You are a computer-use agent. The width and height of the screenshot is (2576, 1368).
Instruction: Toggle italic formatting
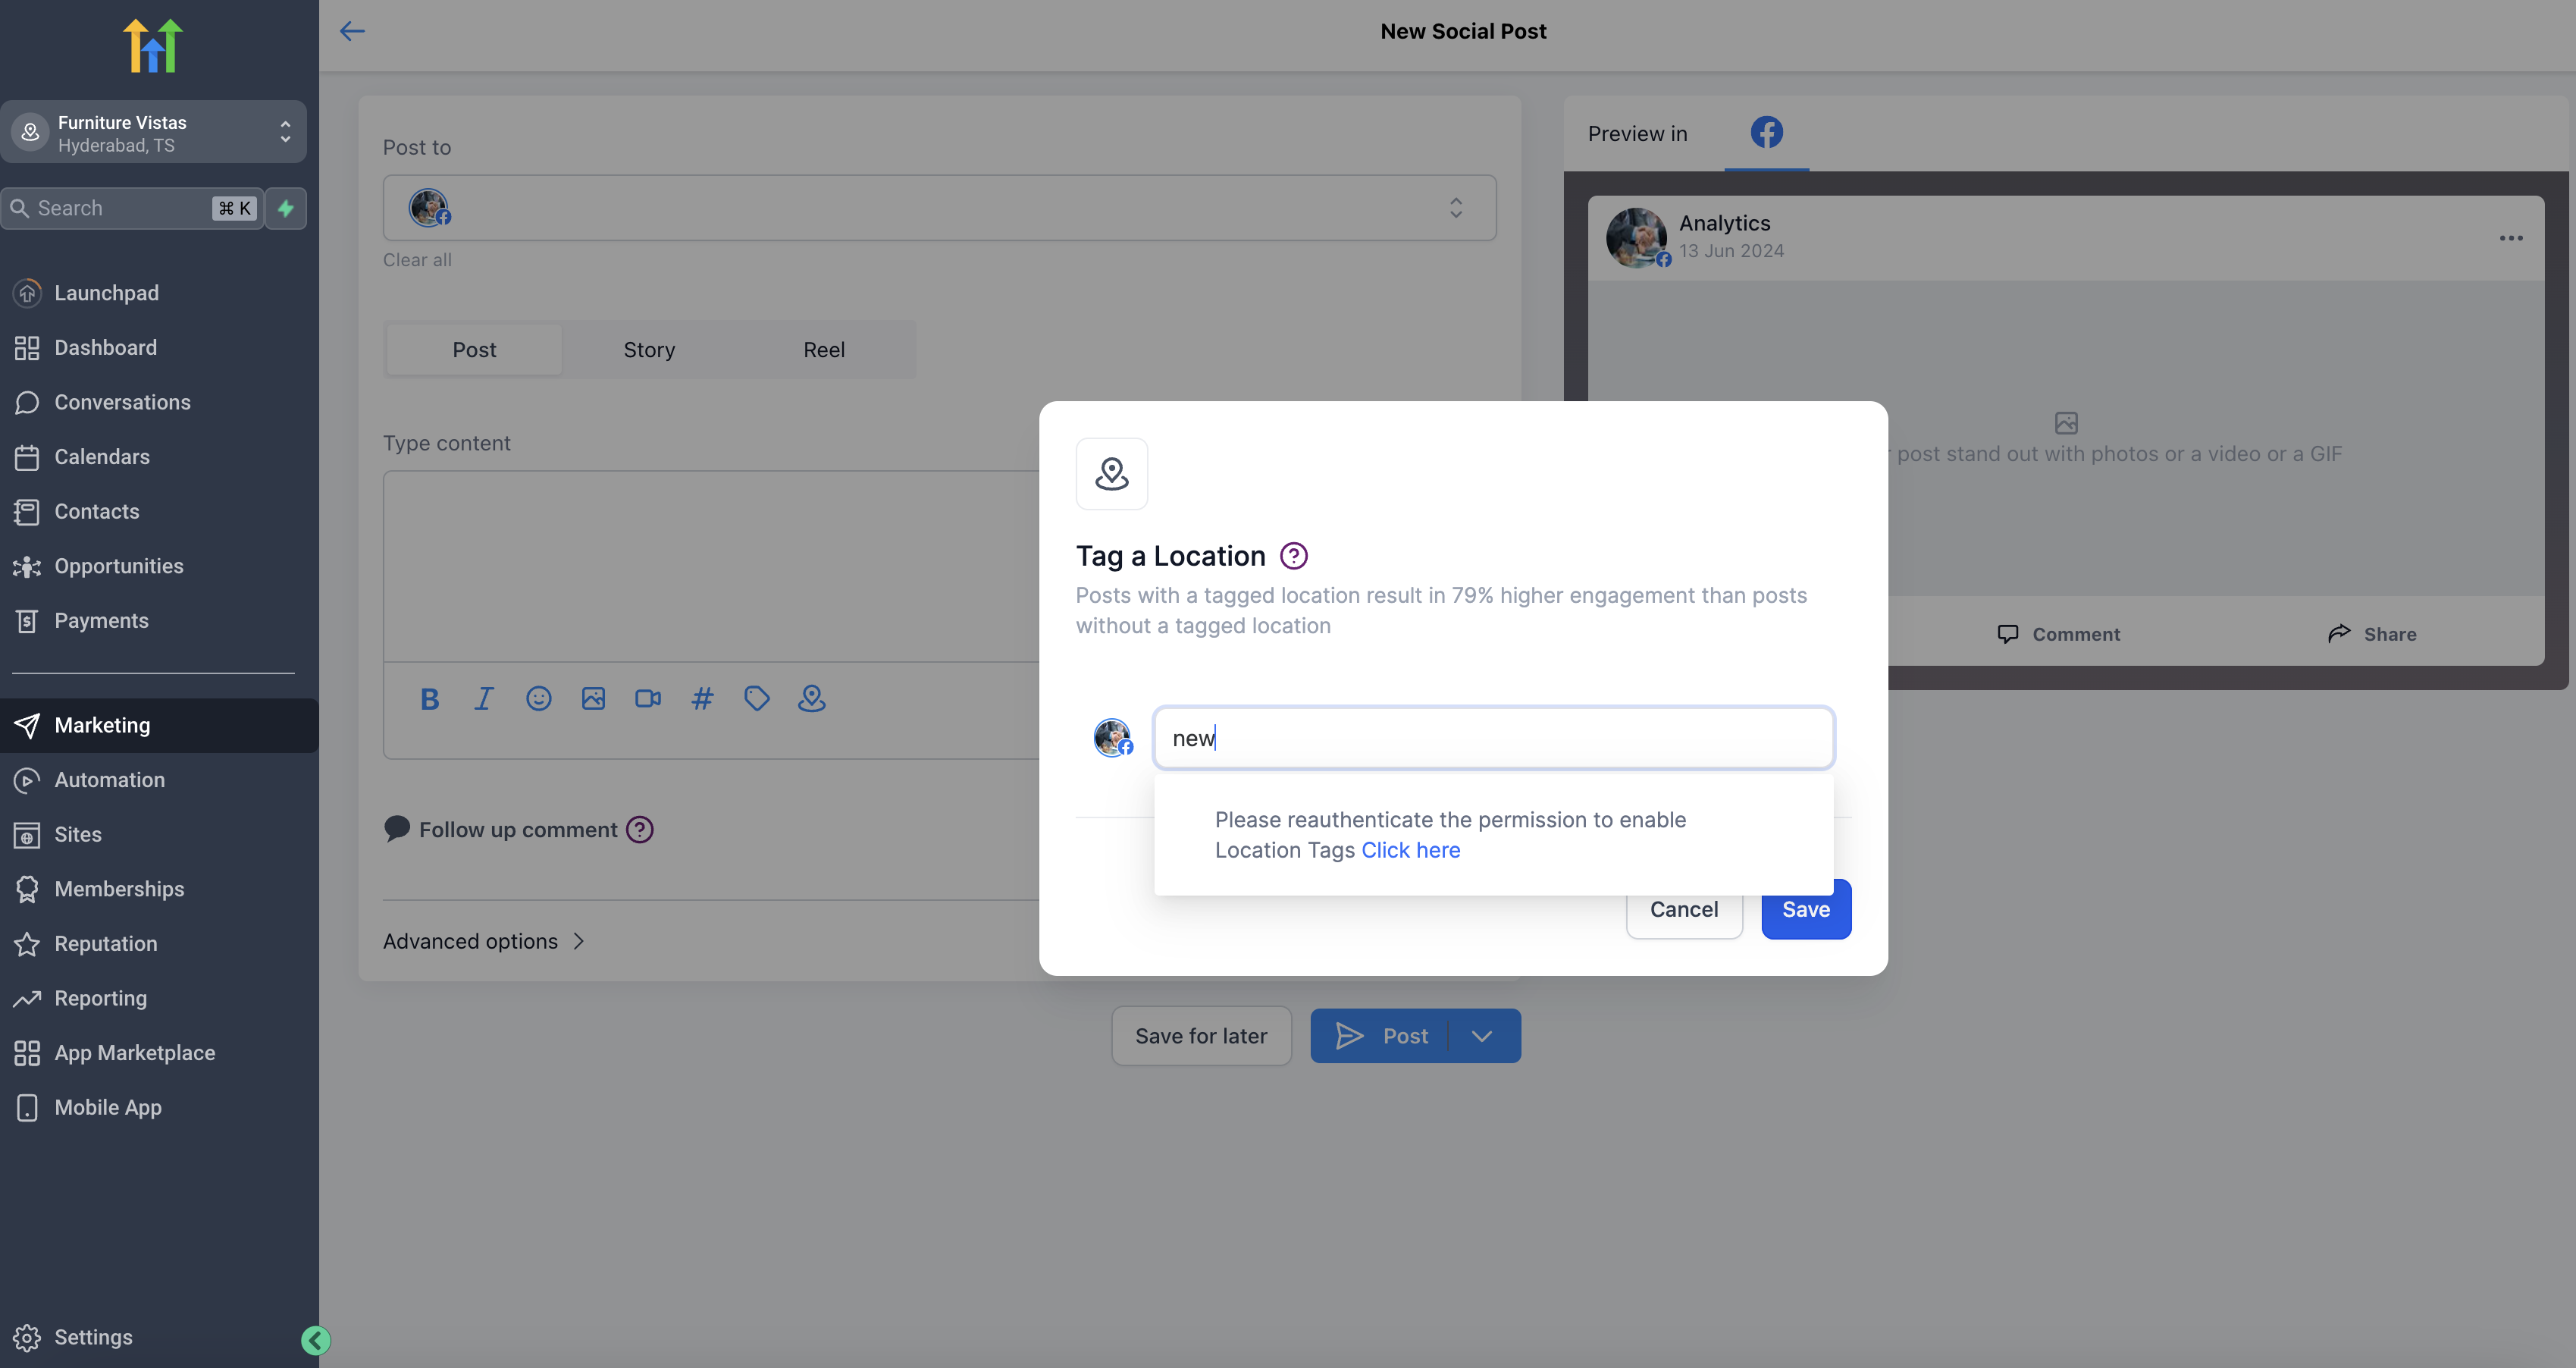484,698
